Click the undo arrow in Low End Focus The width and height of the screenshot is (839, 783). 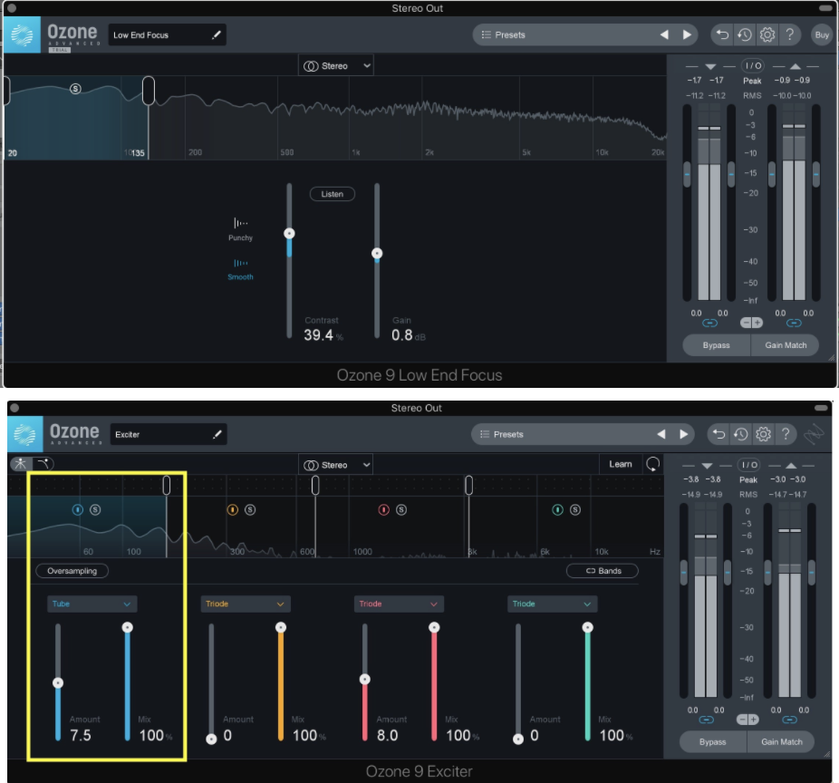click(722, 35)
